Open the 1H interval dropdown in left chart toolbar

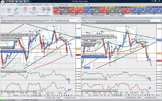click(21, 95)
